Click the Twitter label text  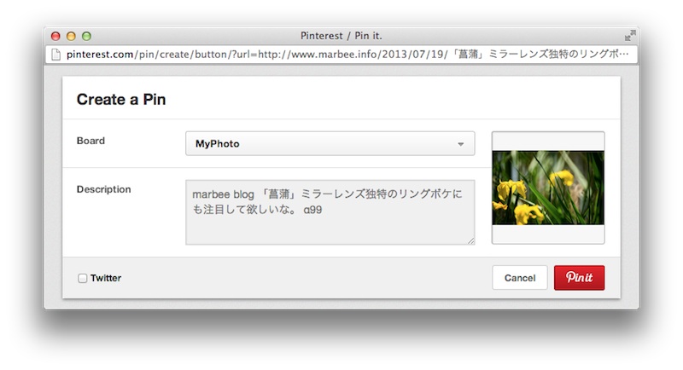106,278
